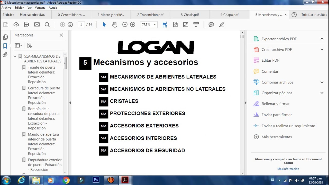Click the full screen mode icon

click(186, 25)
